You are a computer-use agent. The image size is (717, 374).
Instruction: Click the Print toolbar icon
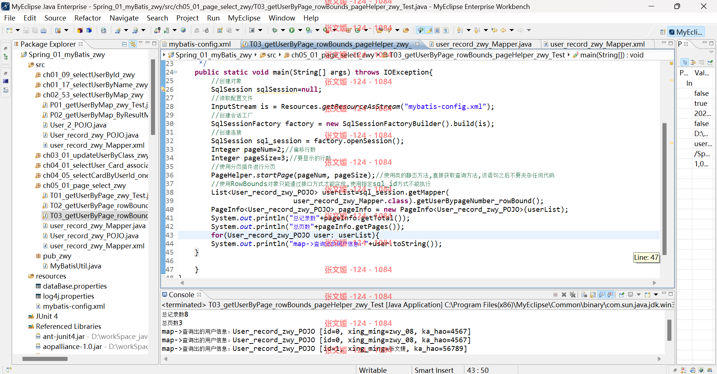tap(43, 30)
